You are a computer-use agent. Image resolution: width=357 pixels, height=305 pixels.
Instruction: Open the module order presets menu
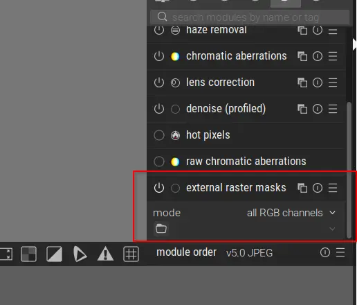(x=340, y=252)
